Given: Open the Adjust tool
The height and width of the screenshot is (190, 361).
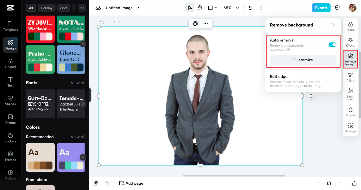Looking at the screenshot, I should (x=351, y=77).
